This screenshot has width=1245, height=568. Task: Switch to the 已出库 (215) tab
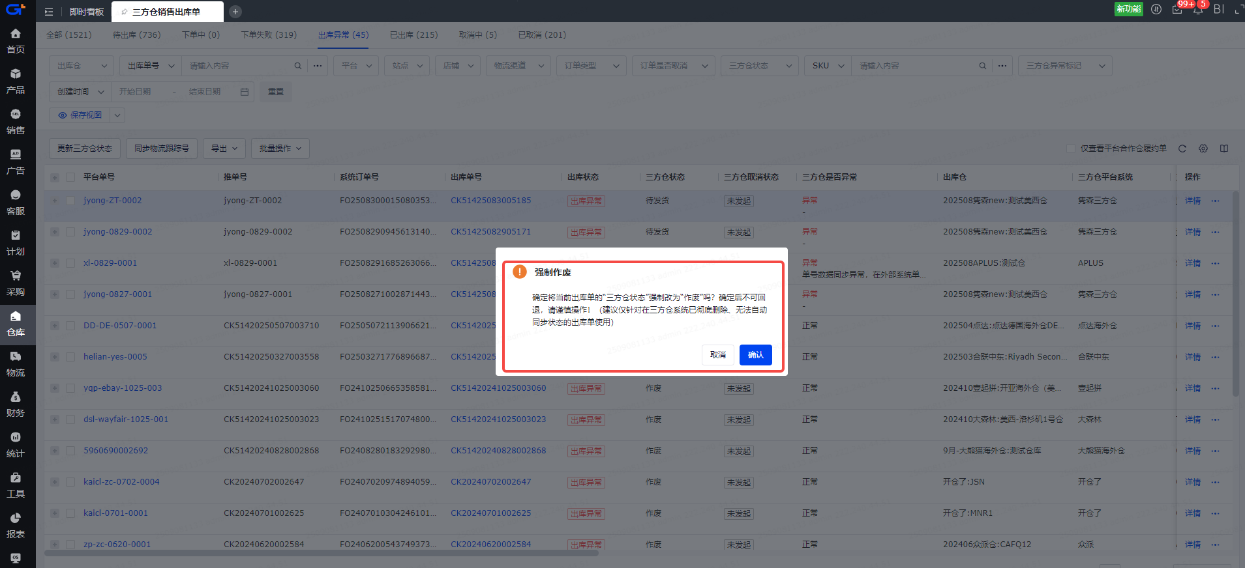coord(414,35)
